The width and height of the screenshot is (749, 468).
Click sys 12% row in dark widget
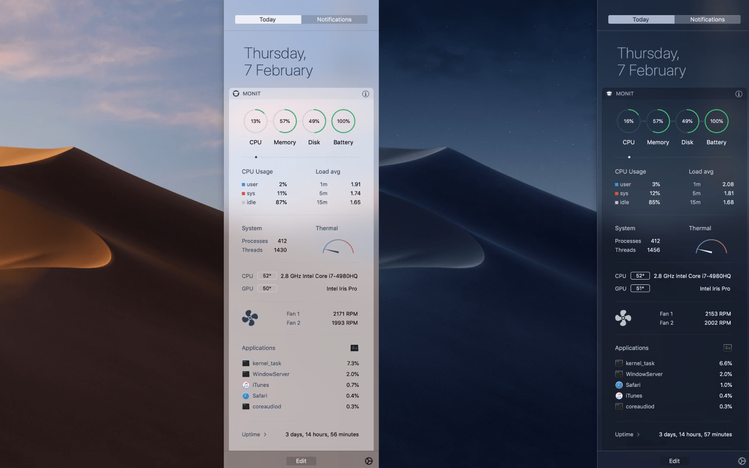click(637, 193)
